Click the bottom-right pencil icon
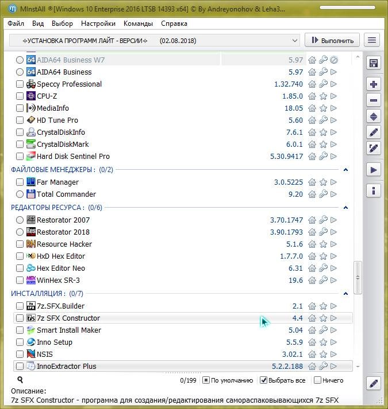Screen dimensions: 388x409 374,384
